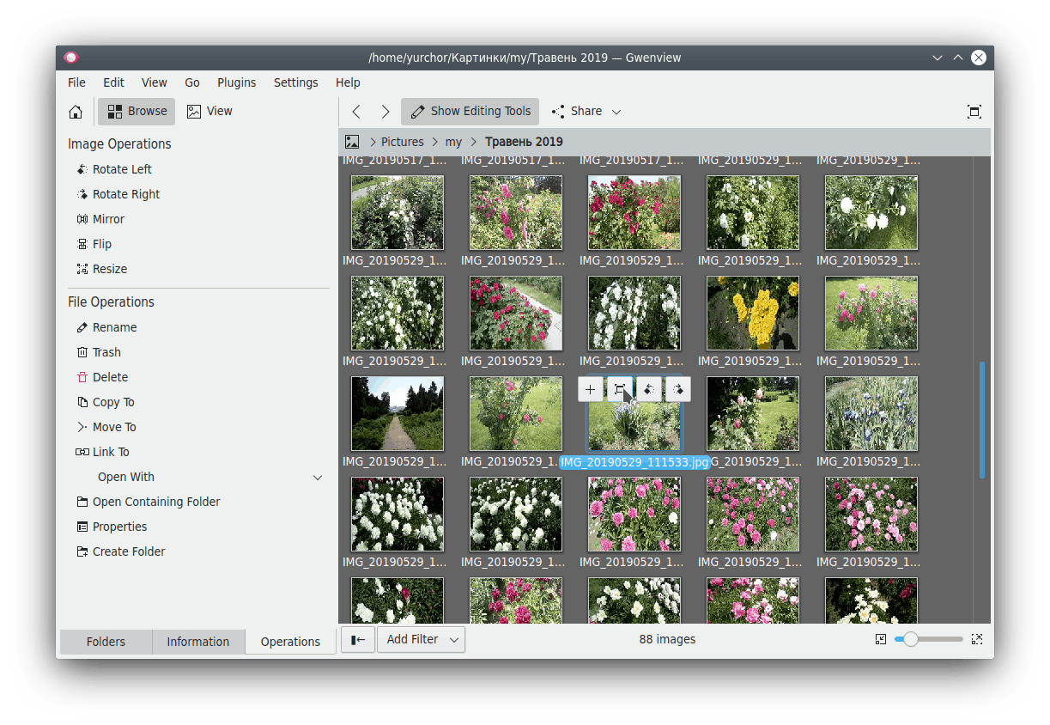Switch to View mode button
The width and height of the screenshot is (1050, 725).
coord(209,112)
